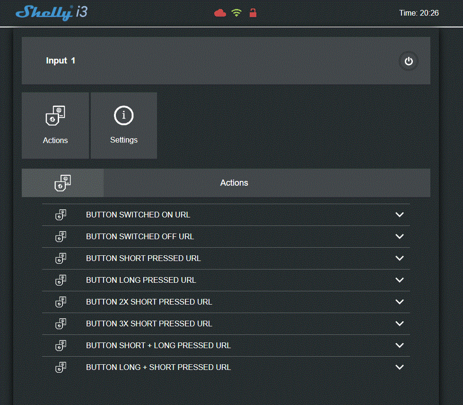This screenshot has width=463, height=405.
Task: Click icon beside Button Short + Long Pressed URL
Action: (x=61, y=345)
